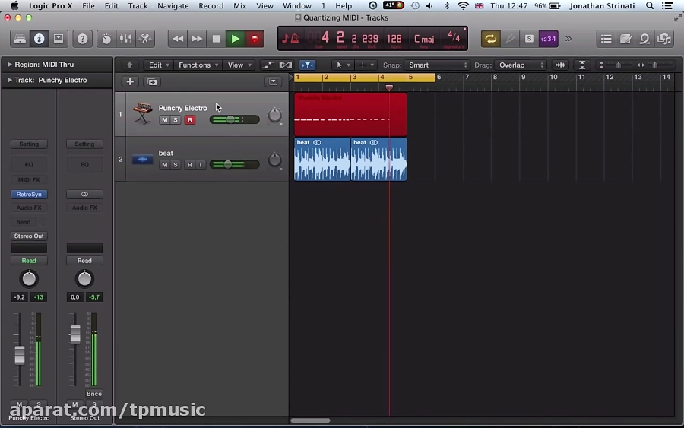Screen dimensions: 684x428
Task: Click the Bnce bounce button
Action: (93, 394)
